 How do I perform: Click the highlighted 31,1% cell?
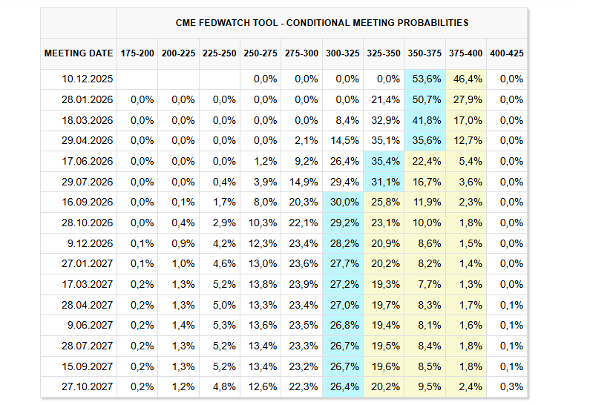(x=385, y=182)
